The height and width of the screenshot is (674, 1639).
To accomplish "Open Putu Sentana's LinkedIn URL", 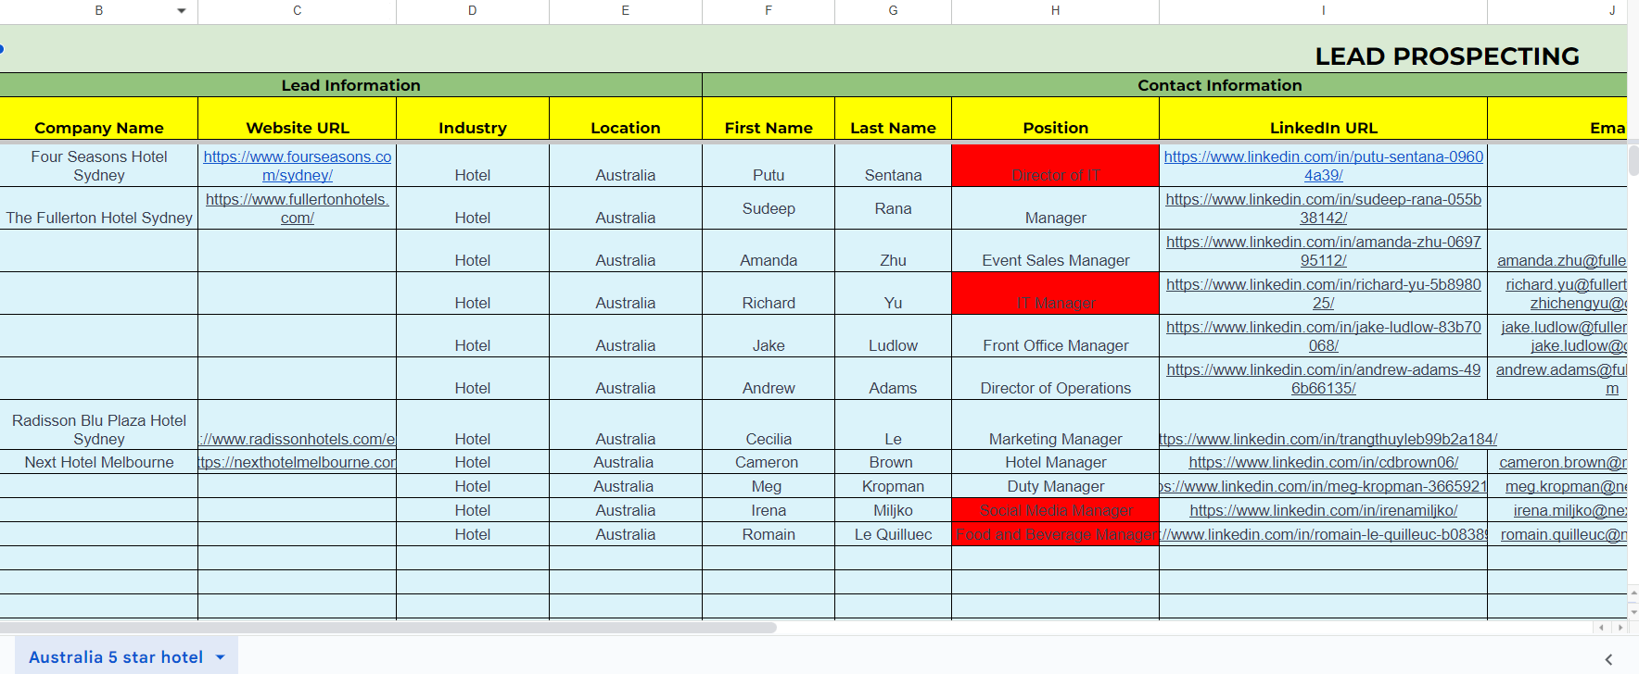I will (1324, 166).
